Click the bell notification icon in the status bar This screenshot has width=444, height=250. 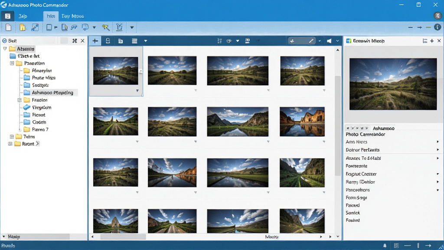[385, 246]
